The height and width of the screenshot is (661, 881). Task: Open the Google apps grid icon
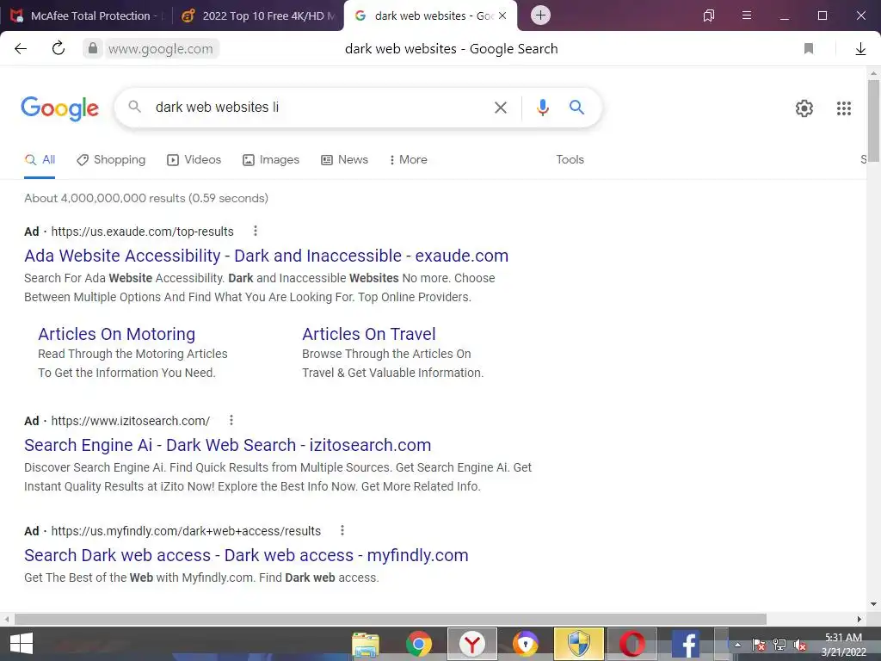pyautogui.click(x=844, y=108)
